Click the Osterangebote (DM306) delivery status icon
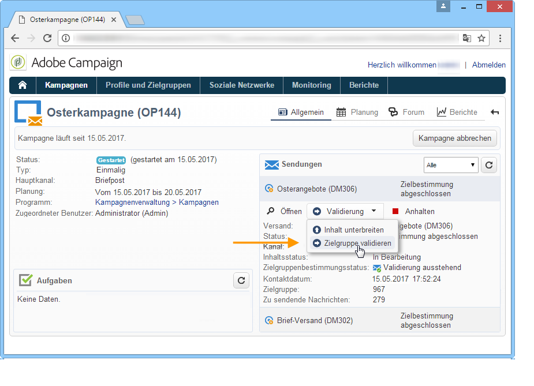 pyautogui.click(x=269, y=189)
